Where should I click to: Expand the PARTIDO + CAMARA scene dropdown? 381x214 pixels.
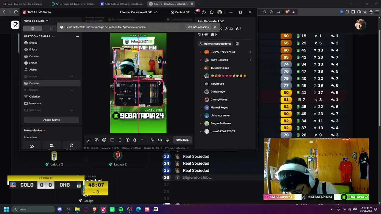39,36
